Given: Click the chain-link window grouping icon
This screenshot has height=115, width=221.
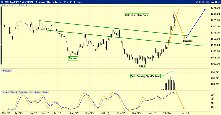Looking at the screenshot, I should 201,2.
